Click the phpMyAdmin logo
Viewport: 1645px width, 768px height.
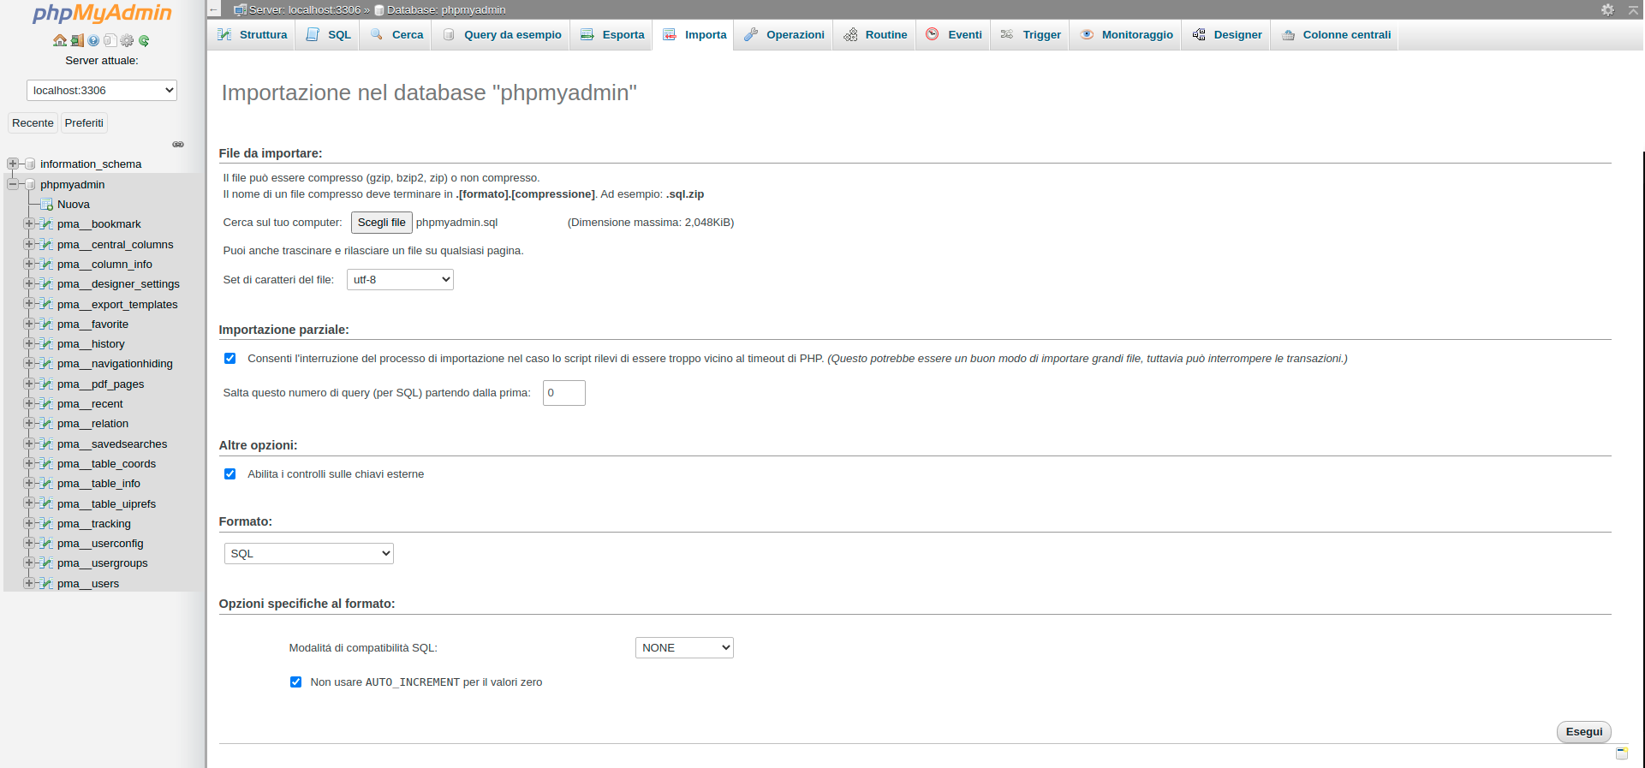click(x=102, y=13)
